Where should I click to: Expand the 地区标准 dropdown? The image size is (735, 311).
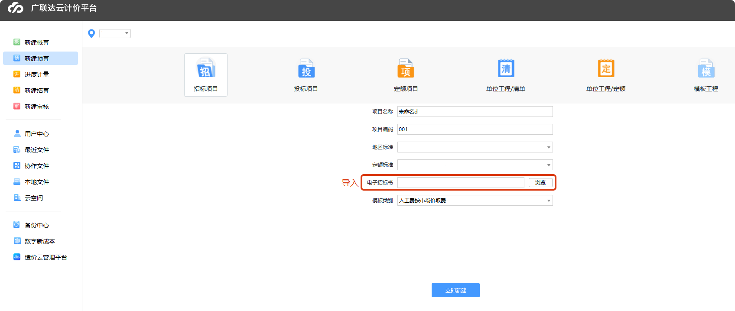coord(475,147)
